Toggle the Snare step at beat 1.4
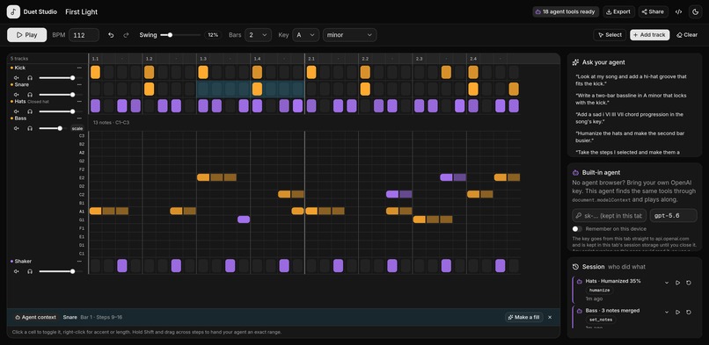Image resolution: width=709 pixels, height=345 pixels. (x=257, y=89)
